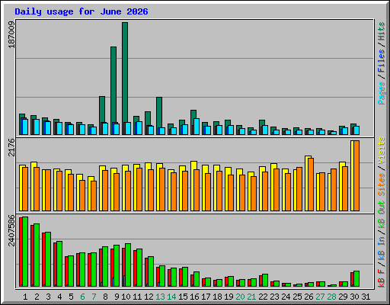Click day label 5 on the x-axis
The height and width of the screenshot is (305, 390).
(71, 297)
